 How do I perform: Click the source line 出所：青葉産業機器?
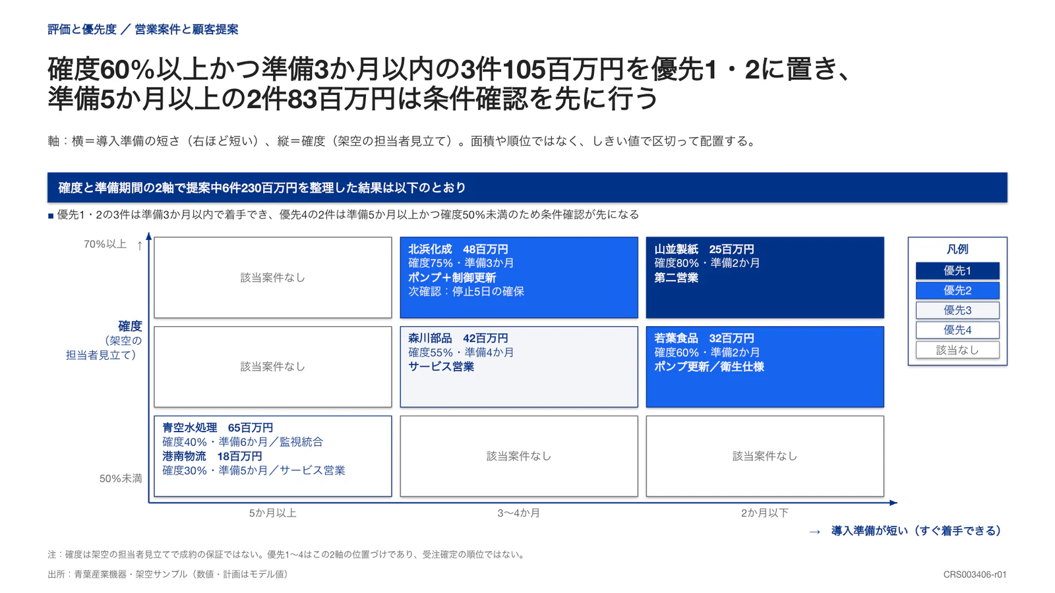point(169,575)
